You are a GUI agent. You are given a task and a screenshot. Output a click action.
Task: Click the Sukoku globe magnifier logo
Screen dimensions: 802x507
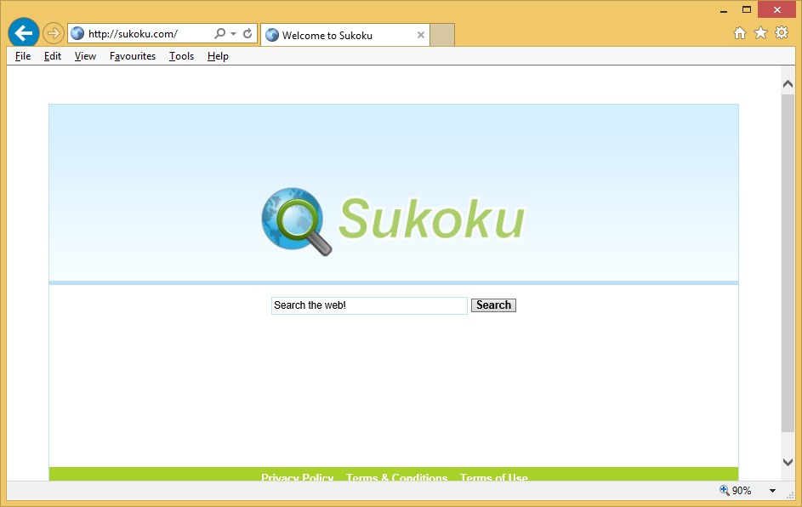pos(297,221)
